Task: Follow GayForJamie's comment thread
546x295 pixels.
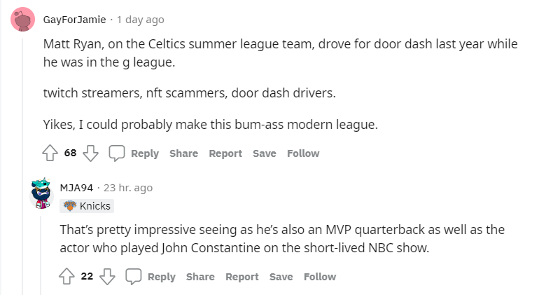Action: click(303, 153)
